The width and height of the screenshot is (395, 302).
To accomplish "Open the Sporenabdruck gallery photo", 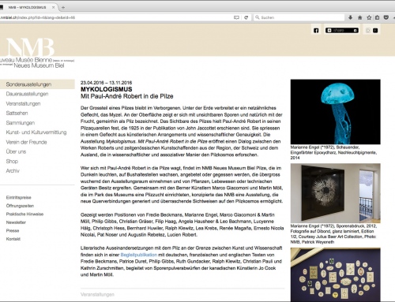I will 335,193.
